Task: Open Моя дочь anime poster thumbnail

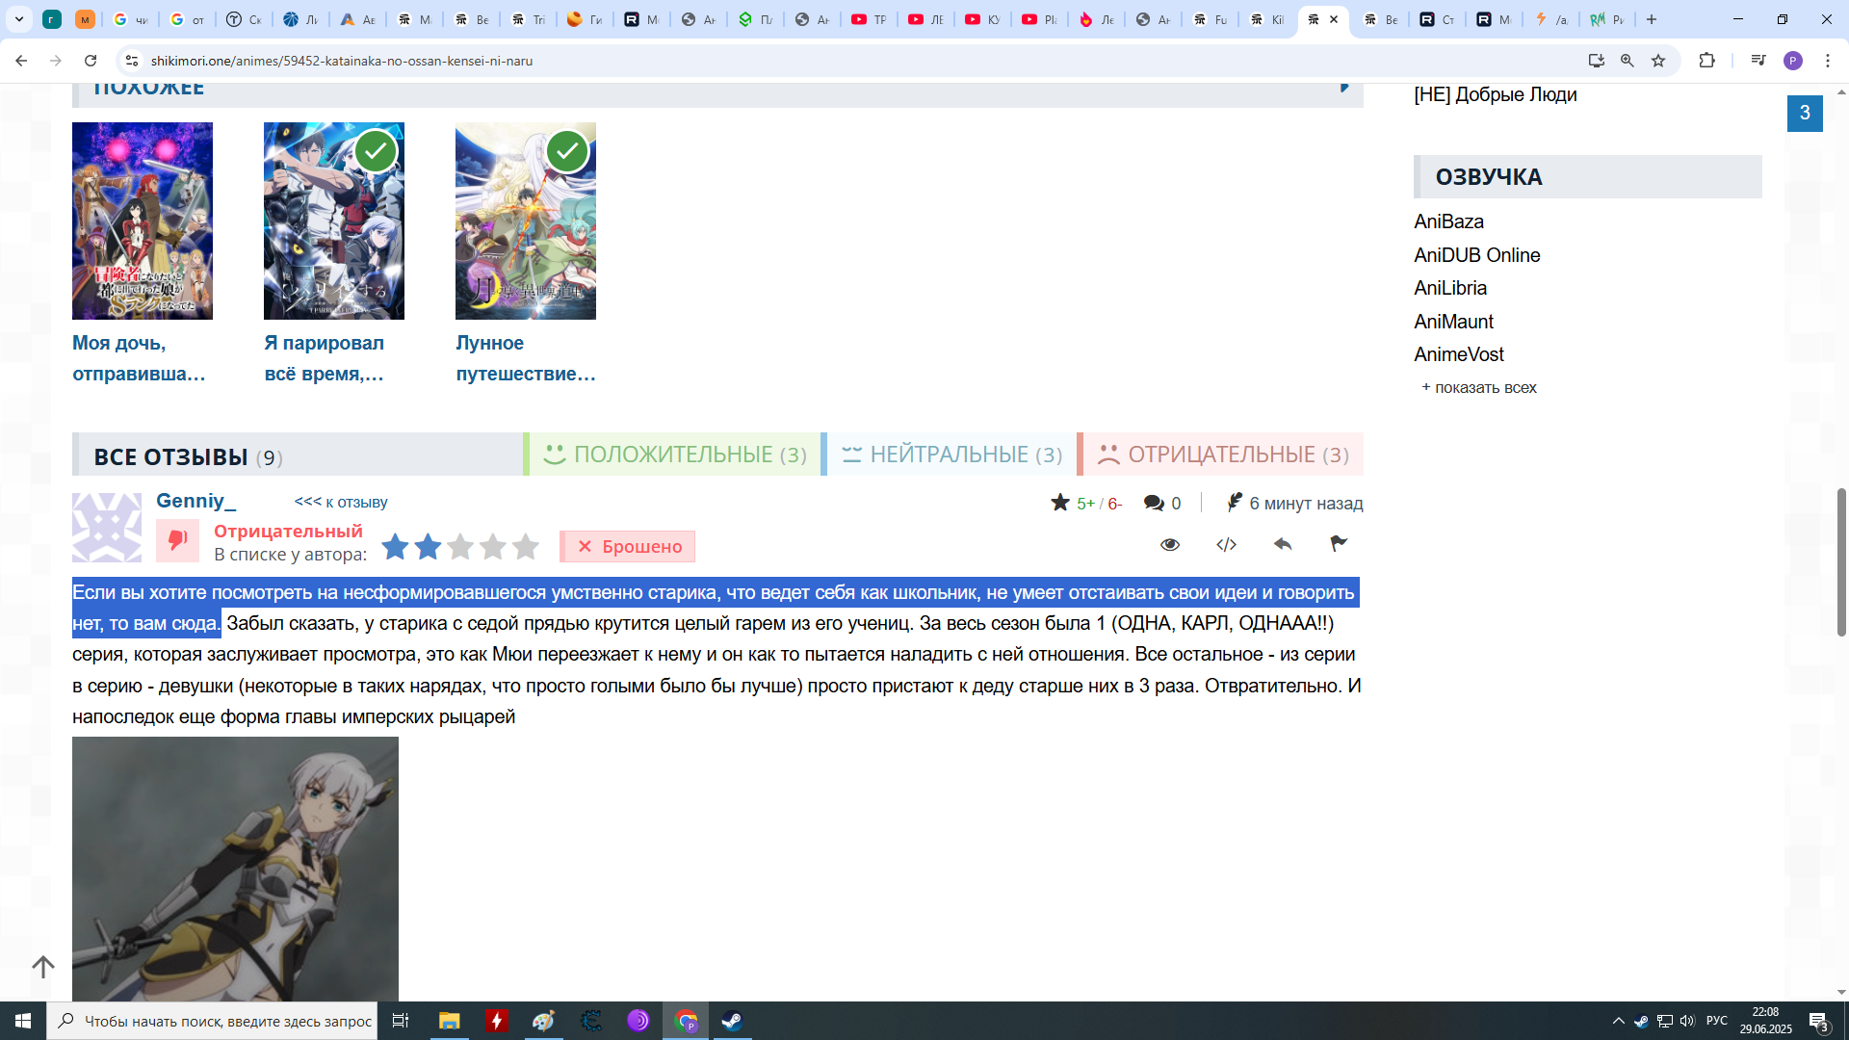Action: click(143, 221)
